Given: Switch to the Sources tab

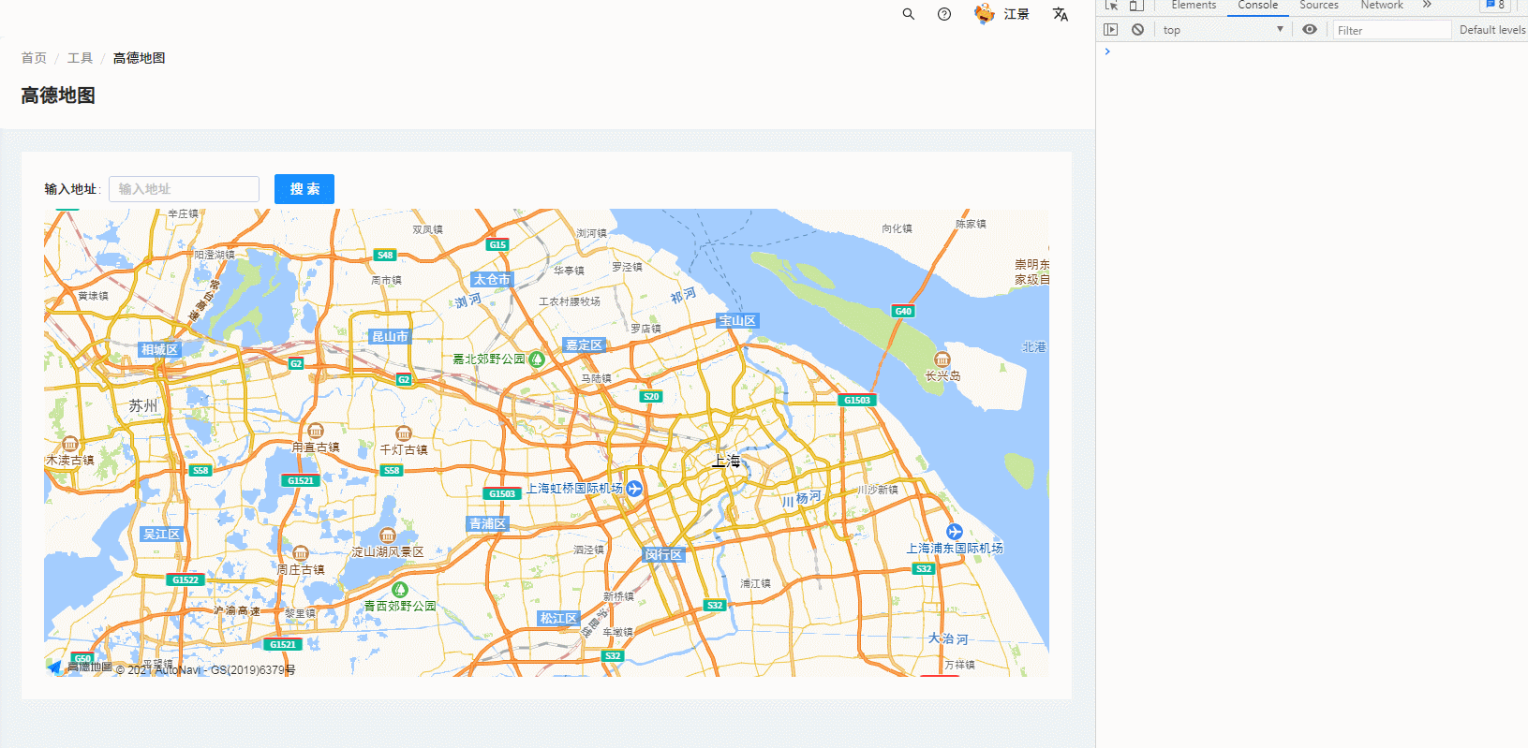Looking at the screenshot, I should pos(1319,6).
